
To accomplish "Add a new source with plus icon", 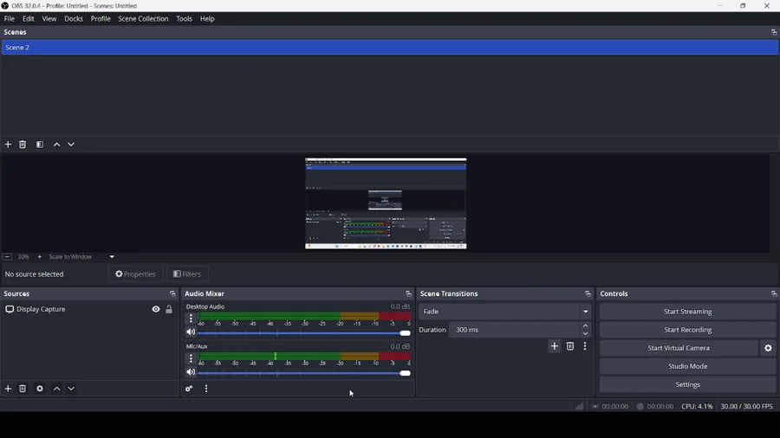I will pyautogui.click(x=8, y=389).
